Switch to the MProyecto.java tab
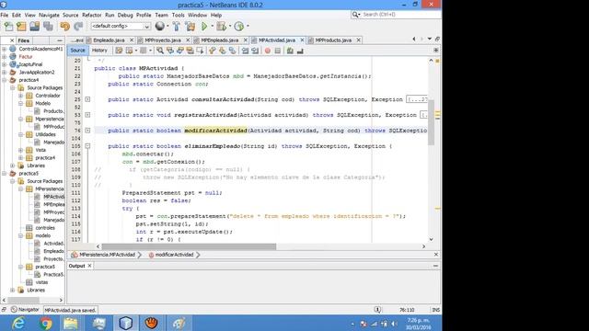The width and height of the screenshot is (589, 331). pyautogui.click(x=163, y=40)
